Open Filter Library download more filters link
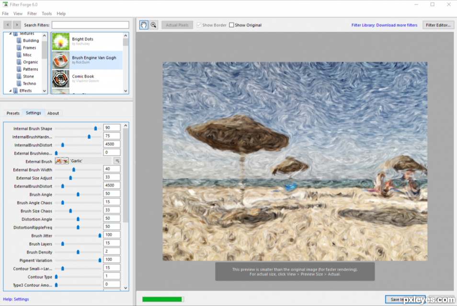The width and height of the screenshot is (457, 306). 384,25
